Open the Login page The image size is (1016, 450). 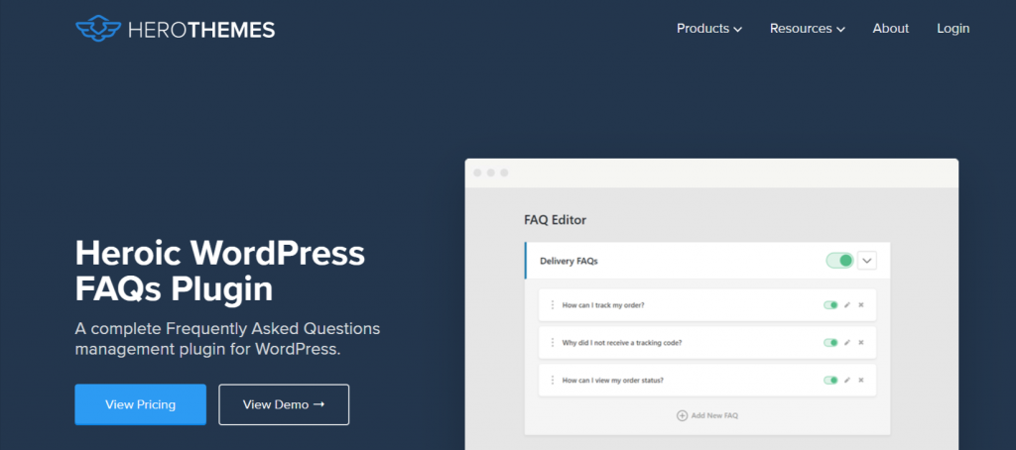point(953,29)
